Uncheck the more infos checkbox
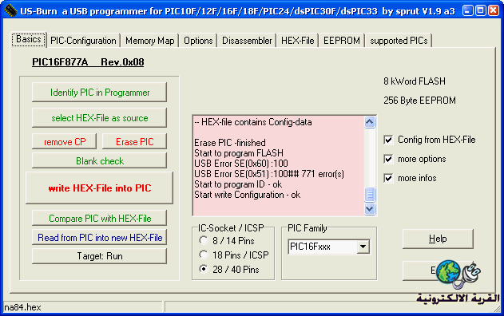The width and height of the screenshot is (504, 316). point(388,178)
